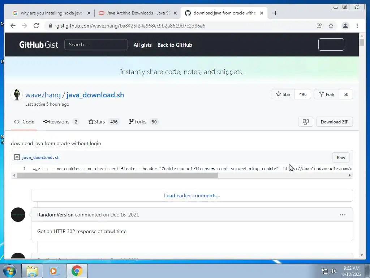
Task: Click the outlined button in the gist header
Action: coord(331,45)
